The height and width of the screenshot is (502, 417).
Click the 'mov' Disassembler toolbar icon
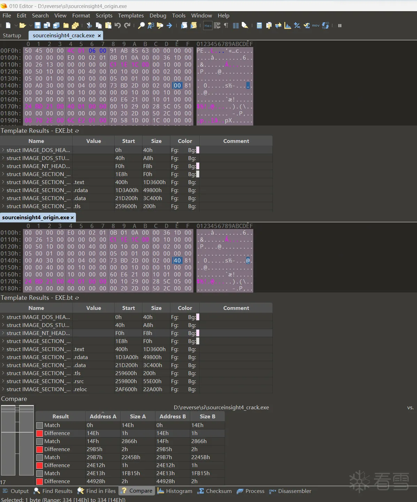click(316, 25)
